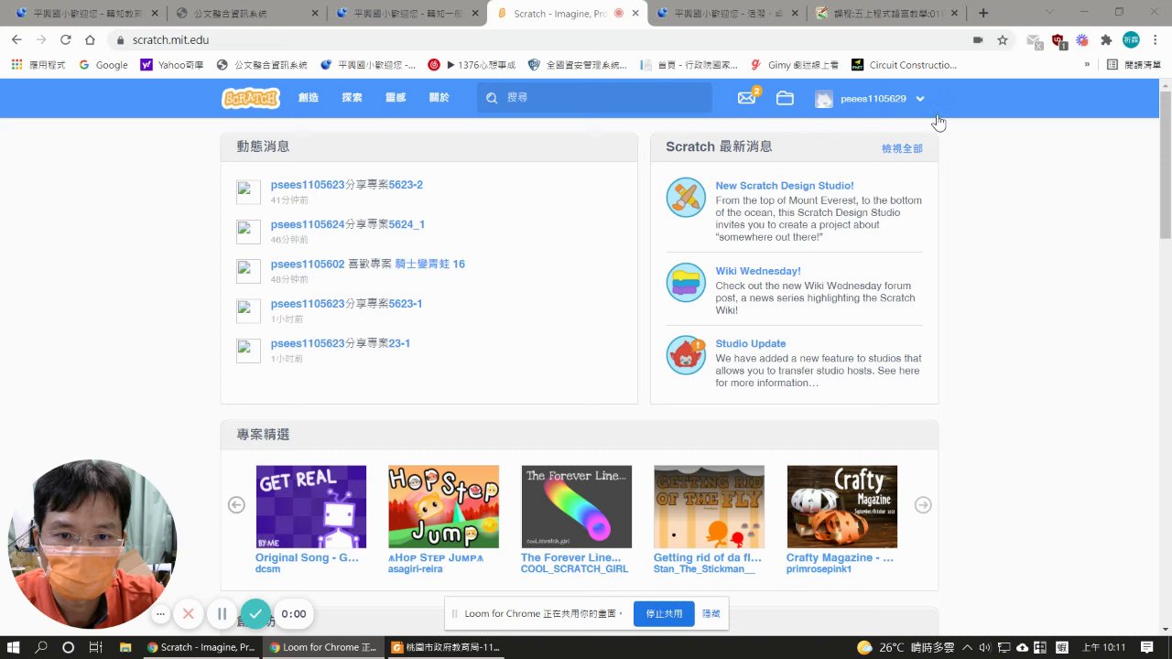Click the New Scratch Design Studio news icon
1172x659 pixels.
point(686,197)
